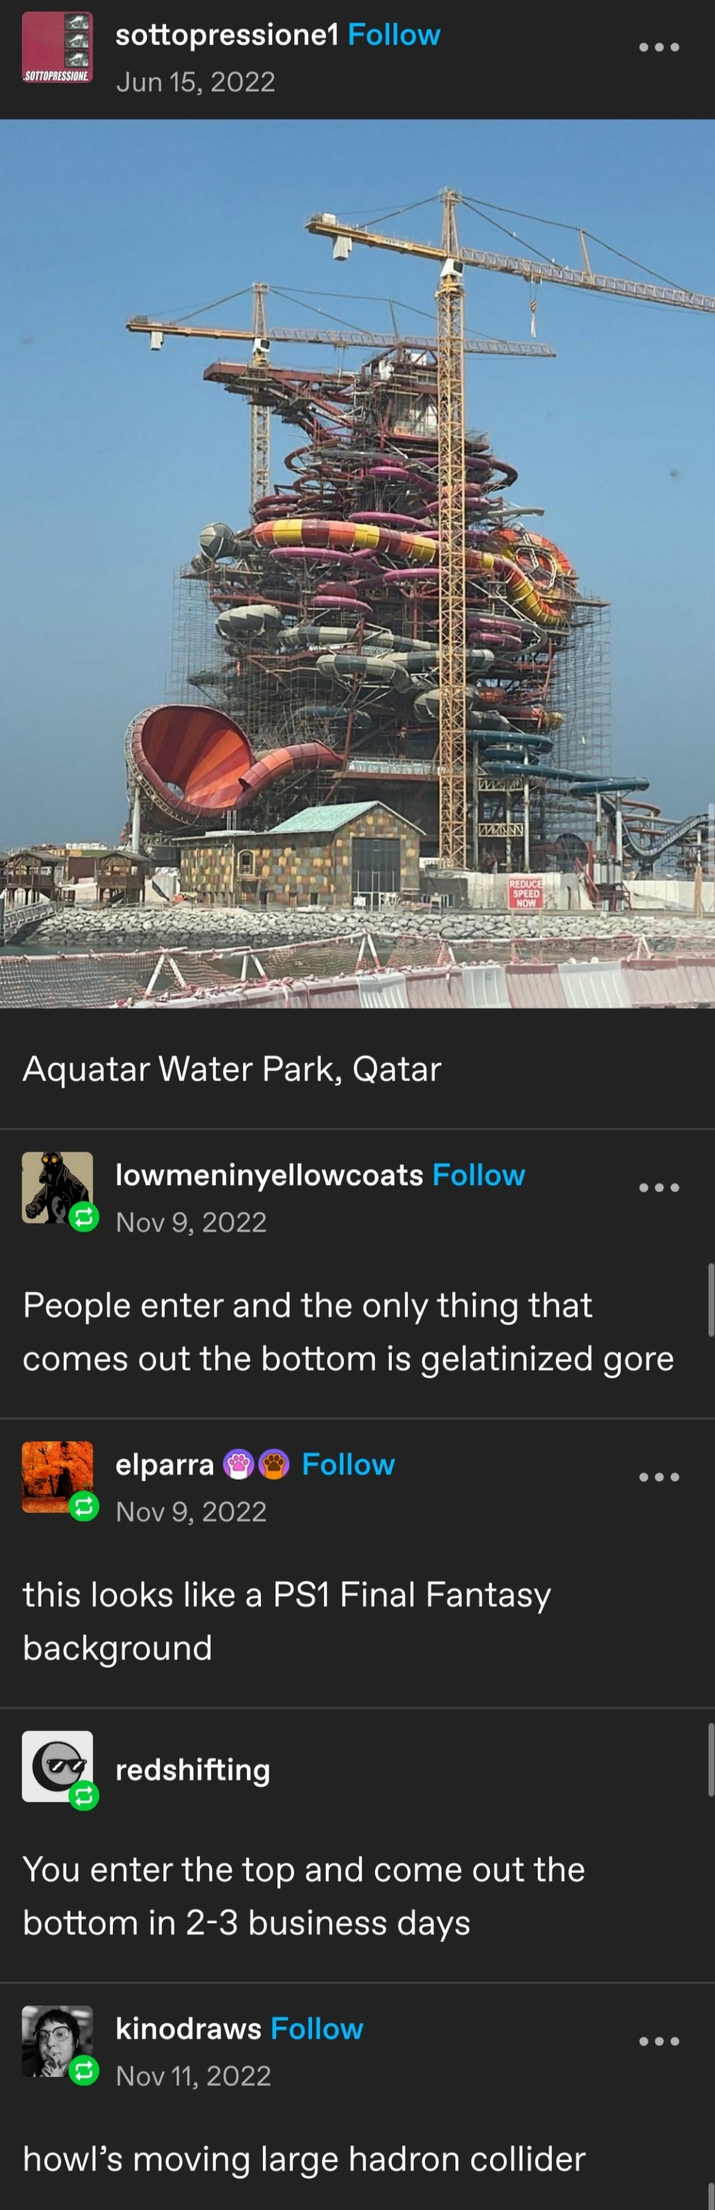This screenshot has height=2210, width=715.
Task: Follow lowmeninyellowcoats
Action: [478, 1174]
